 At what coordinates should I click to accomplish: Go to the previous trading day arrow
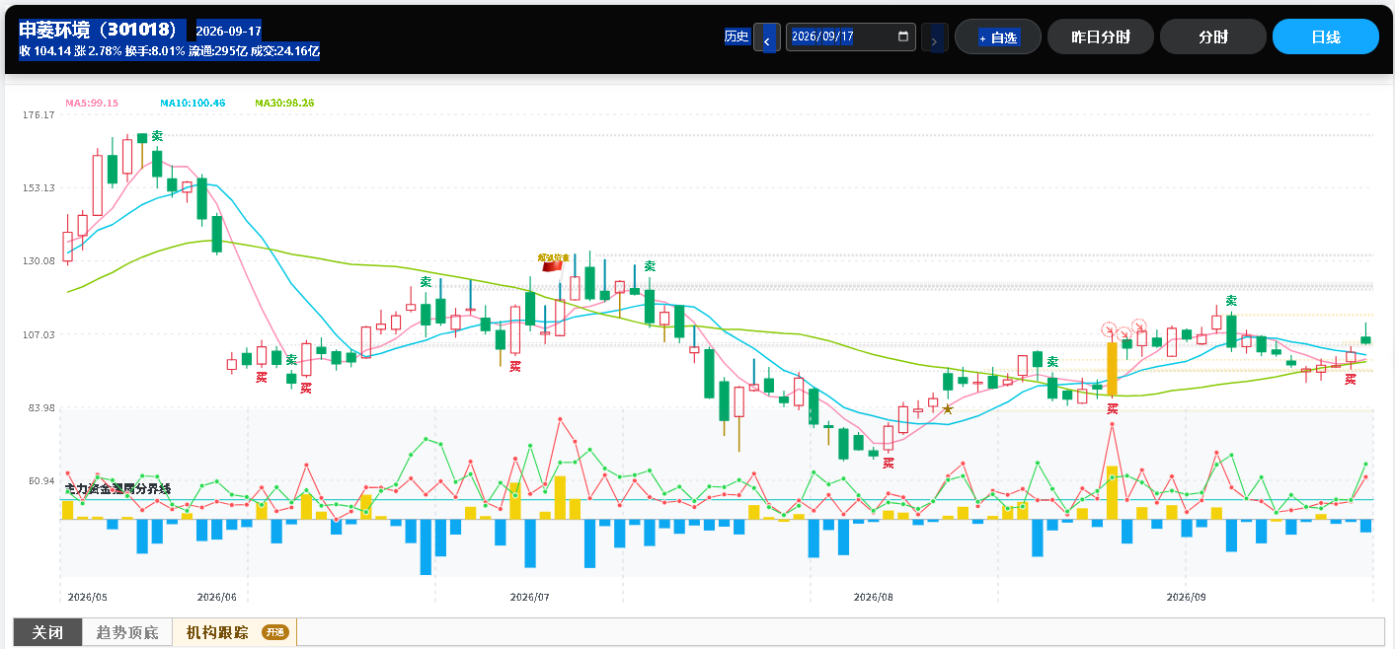point(767,37)
